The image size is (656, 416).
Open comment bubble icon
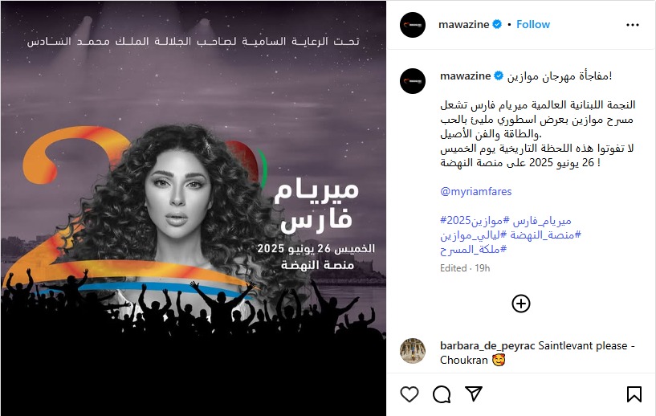(442, 394)
